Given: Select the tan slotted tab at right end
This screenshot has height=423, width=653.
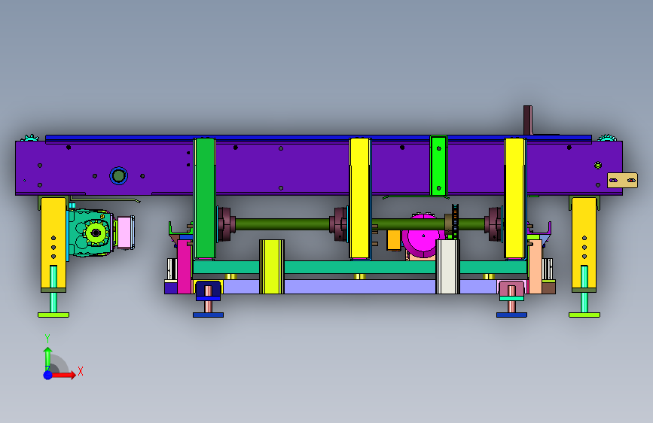Looking at the screenshot, I should 622,181.
